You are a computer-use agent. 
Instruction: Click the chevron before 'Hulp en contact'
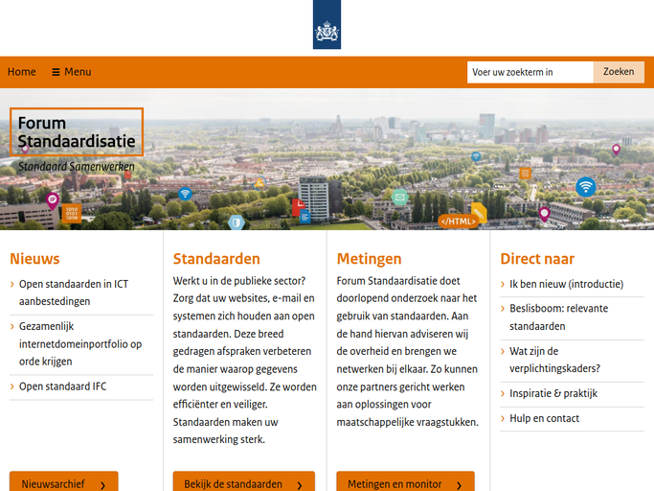coord(503,418)
